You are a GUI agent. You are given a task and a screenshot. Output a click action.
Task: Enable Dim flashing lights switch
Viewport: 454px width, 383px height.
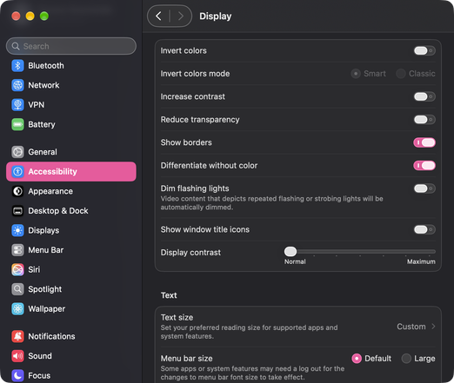pyautogui.click(x=424, y=188)
